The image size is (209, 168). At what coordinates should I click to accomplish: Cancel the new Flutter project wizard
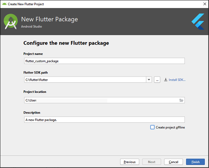[173, 162]
